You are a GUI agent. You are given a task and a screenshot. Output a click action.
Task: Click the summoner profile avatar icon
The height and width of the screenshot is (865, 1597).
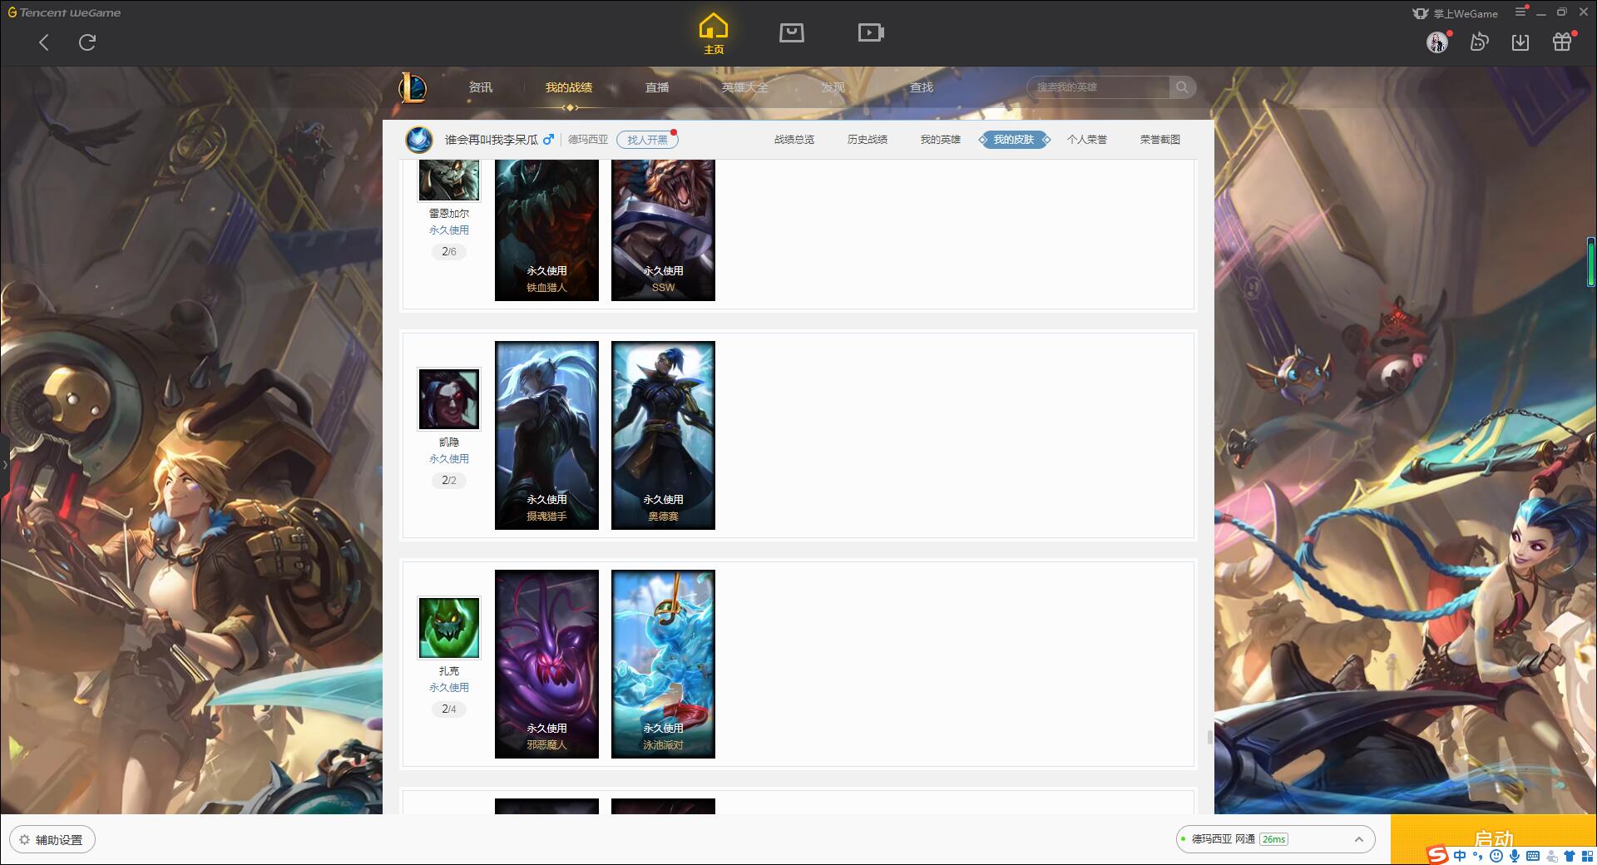tap(419, 139)
